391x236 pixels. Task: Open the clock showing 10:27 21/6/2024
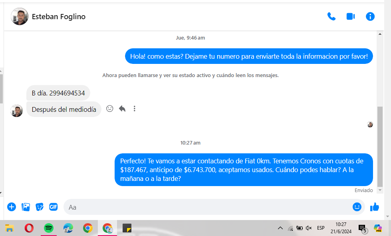pos(341,228)
